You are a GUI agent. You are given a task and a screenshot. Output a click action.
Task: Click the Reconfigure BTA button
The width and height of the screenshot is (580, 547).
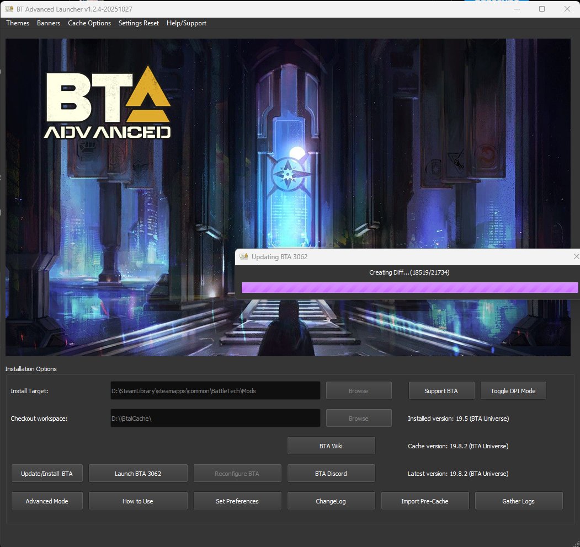click(237, 474)
